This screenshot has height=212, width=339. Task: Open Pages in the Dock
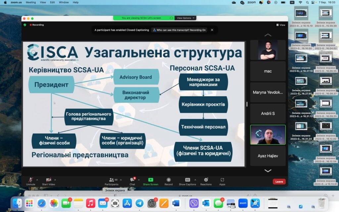164,203
